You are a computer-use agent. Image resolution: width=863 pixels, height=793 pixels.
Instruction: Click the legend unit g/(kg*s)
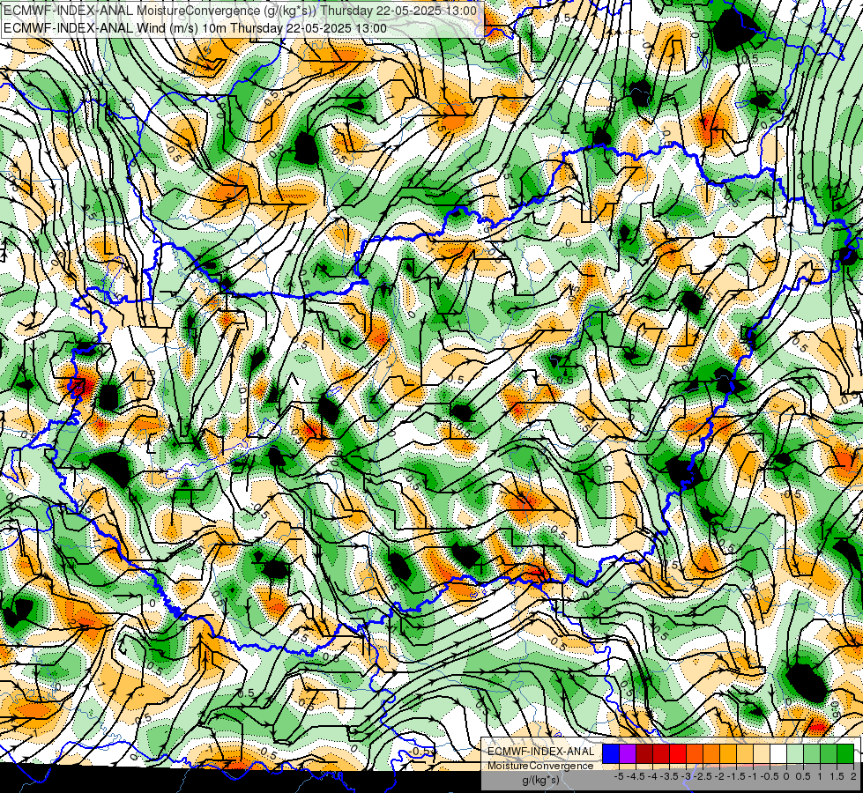pos(540,780)
